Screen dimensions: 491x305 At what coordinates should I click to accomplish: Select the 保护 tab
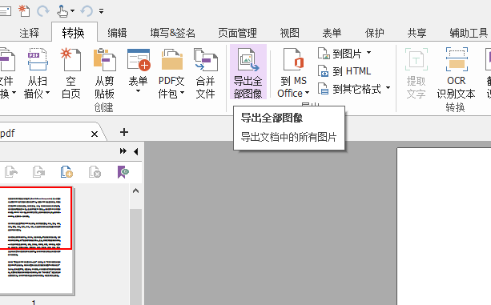pyautogui.click(x=375, y=33)
